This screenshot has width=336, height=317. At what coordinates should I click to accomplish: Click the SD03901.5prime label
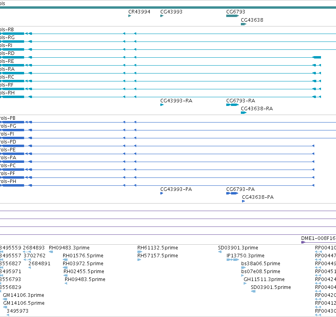271,287
